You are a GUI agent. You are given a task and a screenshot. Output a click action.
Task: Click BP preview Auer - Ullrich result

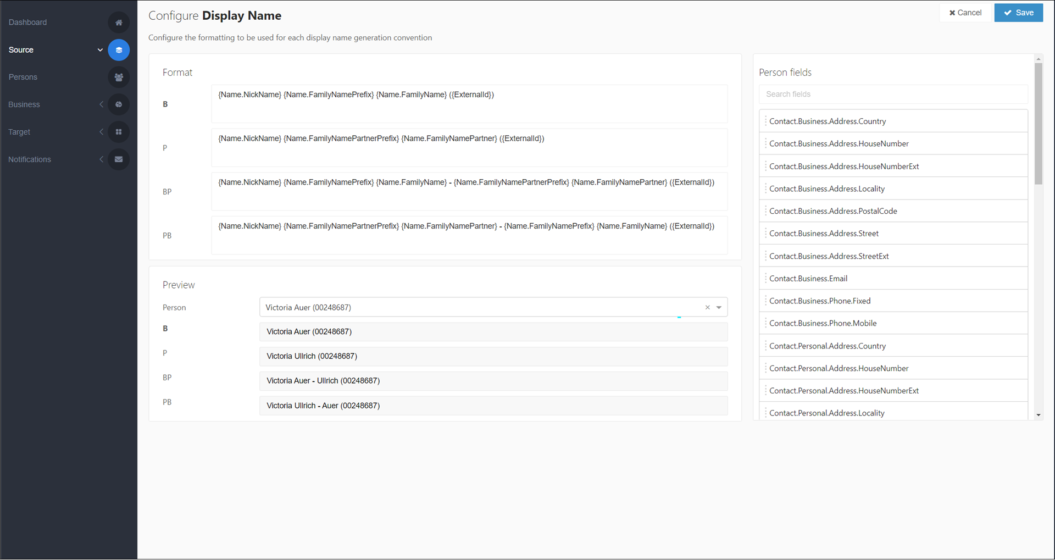pos(493,381)
